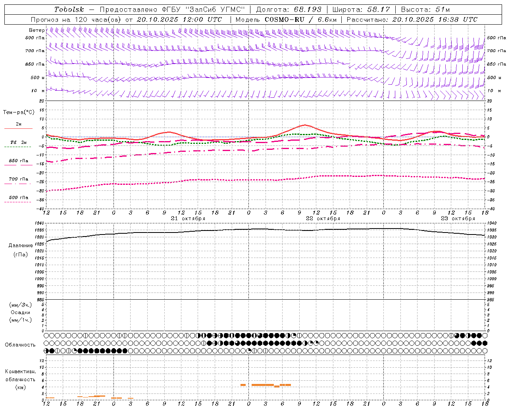508x407 pixels.
Task: Click the 20 tick on the right temperature axis
Action: pyautogui.click(x=489, y=101)
